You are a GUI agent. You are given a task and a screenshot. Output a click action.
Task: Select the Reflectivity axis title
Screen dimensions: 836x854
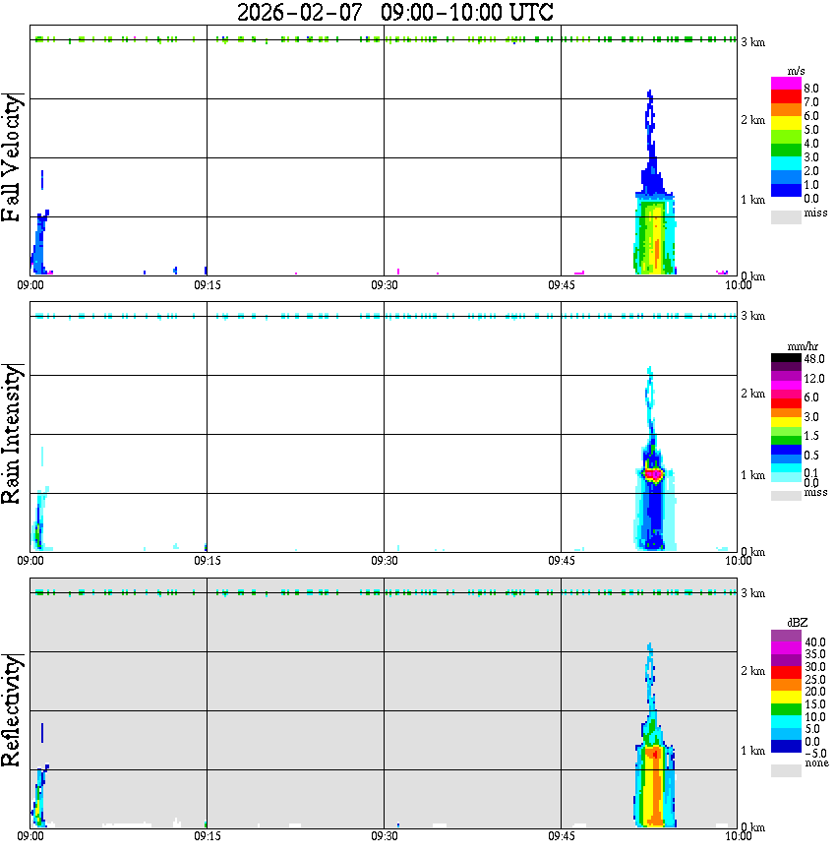11,710
